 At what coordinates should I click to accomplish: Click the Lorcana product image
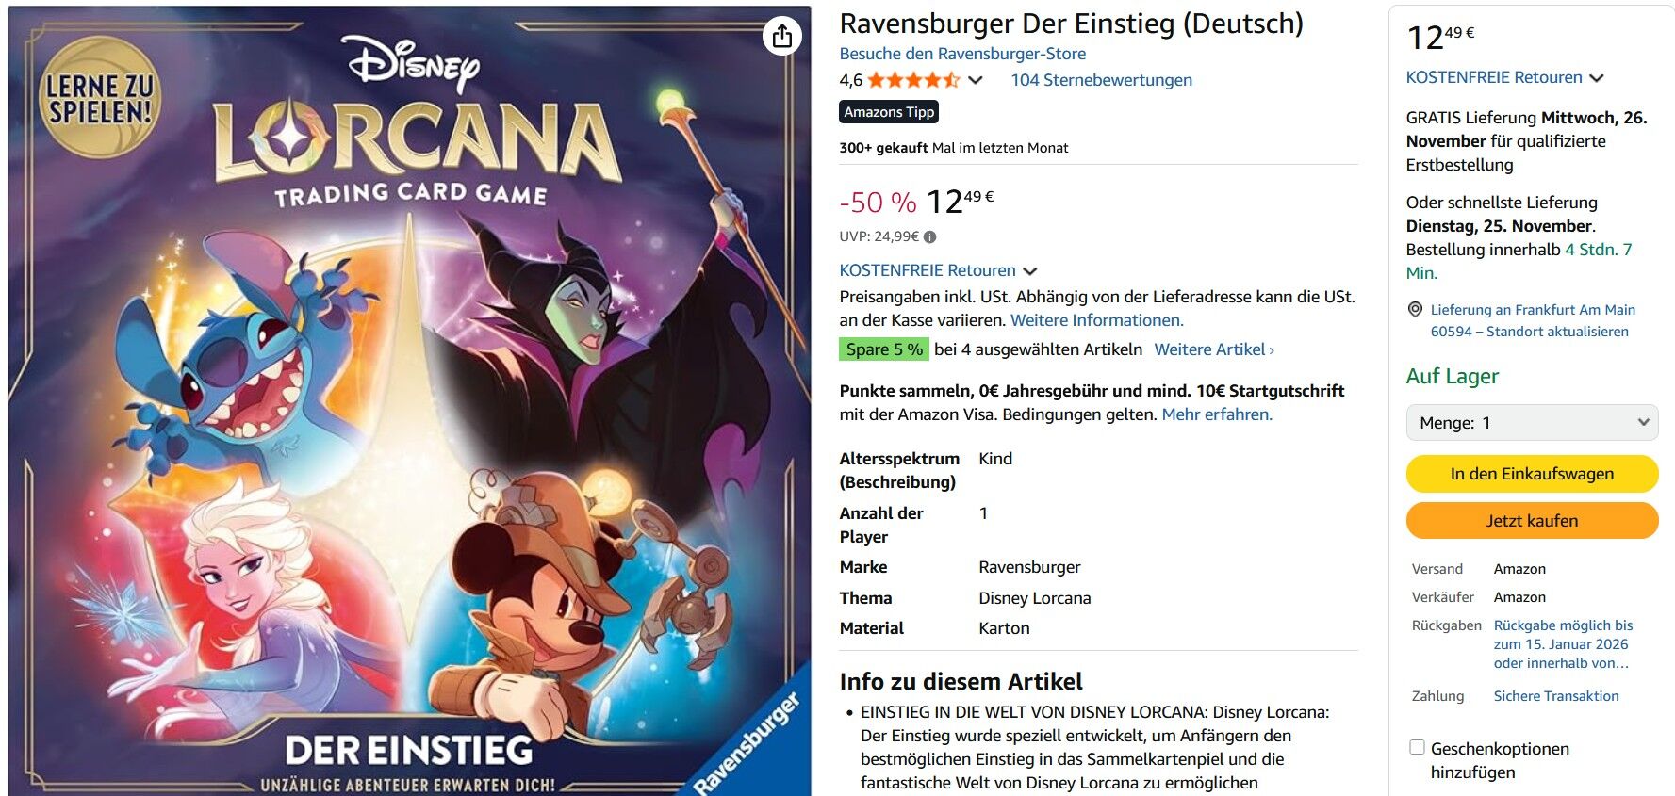(x=409, y=400)
